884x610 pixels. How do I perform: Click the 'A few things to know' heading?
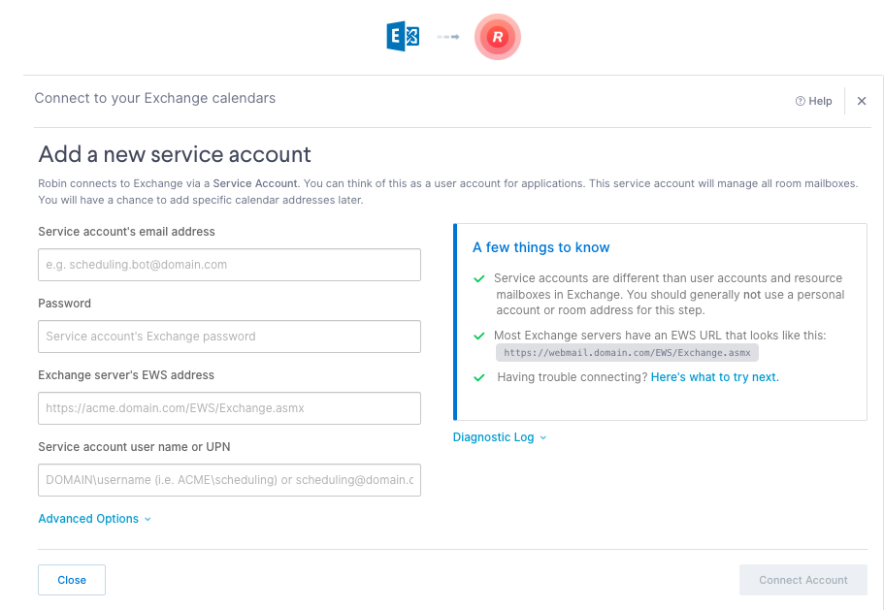(541, 248)
